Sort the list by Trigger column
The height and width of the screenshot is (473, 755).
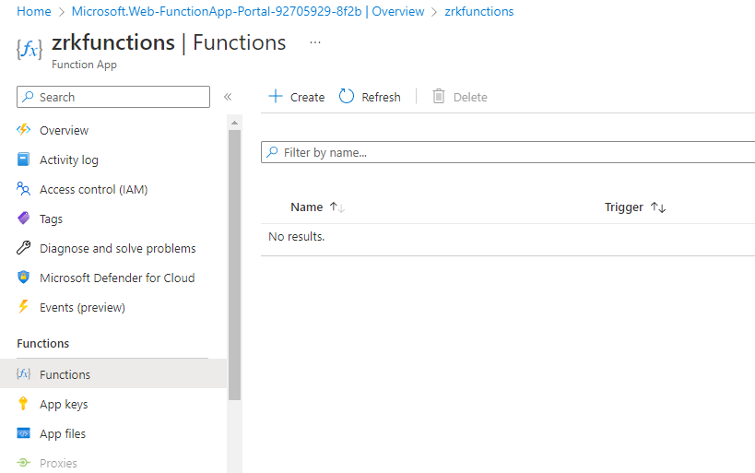[658, 207]
